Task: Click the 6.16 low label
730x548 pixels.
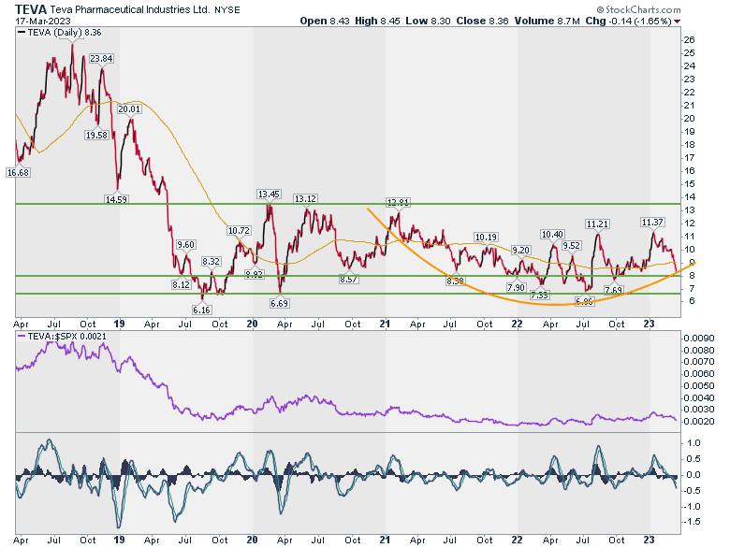Action: [x=201, y=310]
